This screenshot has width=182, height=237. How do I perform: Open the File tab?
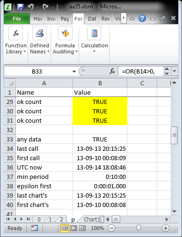(x=17, y=19)
